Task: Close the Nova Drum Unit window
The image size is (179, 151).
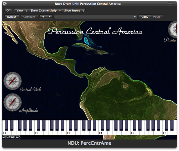Action: pyautogui.click(x=5, y=4)
